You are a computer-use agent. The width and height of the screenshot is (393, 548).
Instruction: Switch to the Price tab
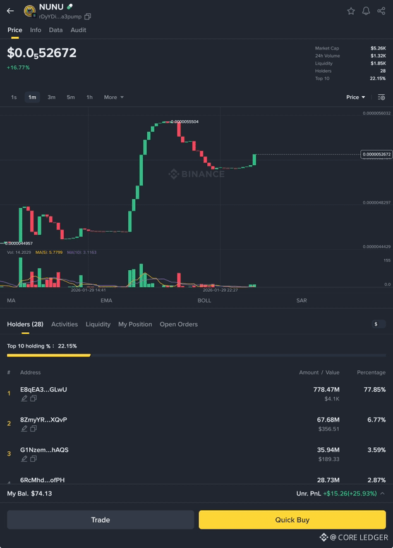coord(15,30)
